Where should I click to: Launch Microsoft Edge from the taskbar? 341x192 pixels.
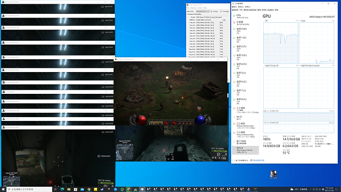62,189
